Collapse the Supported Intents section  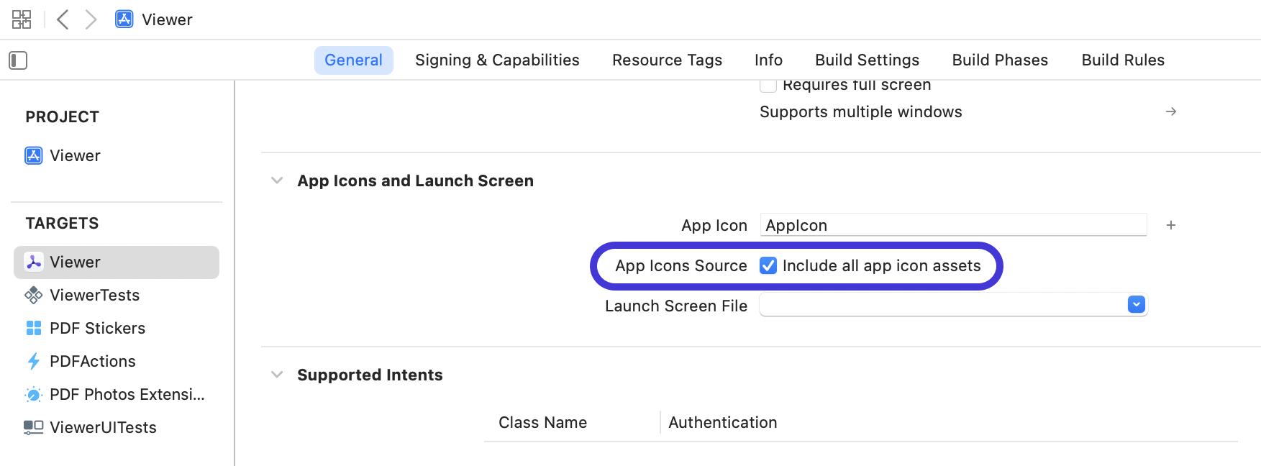pyautogui.click(x=277, y=374)
